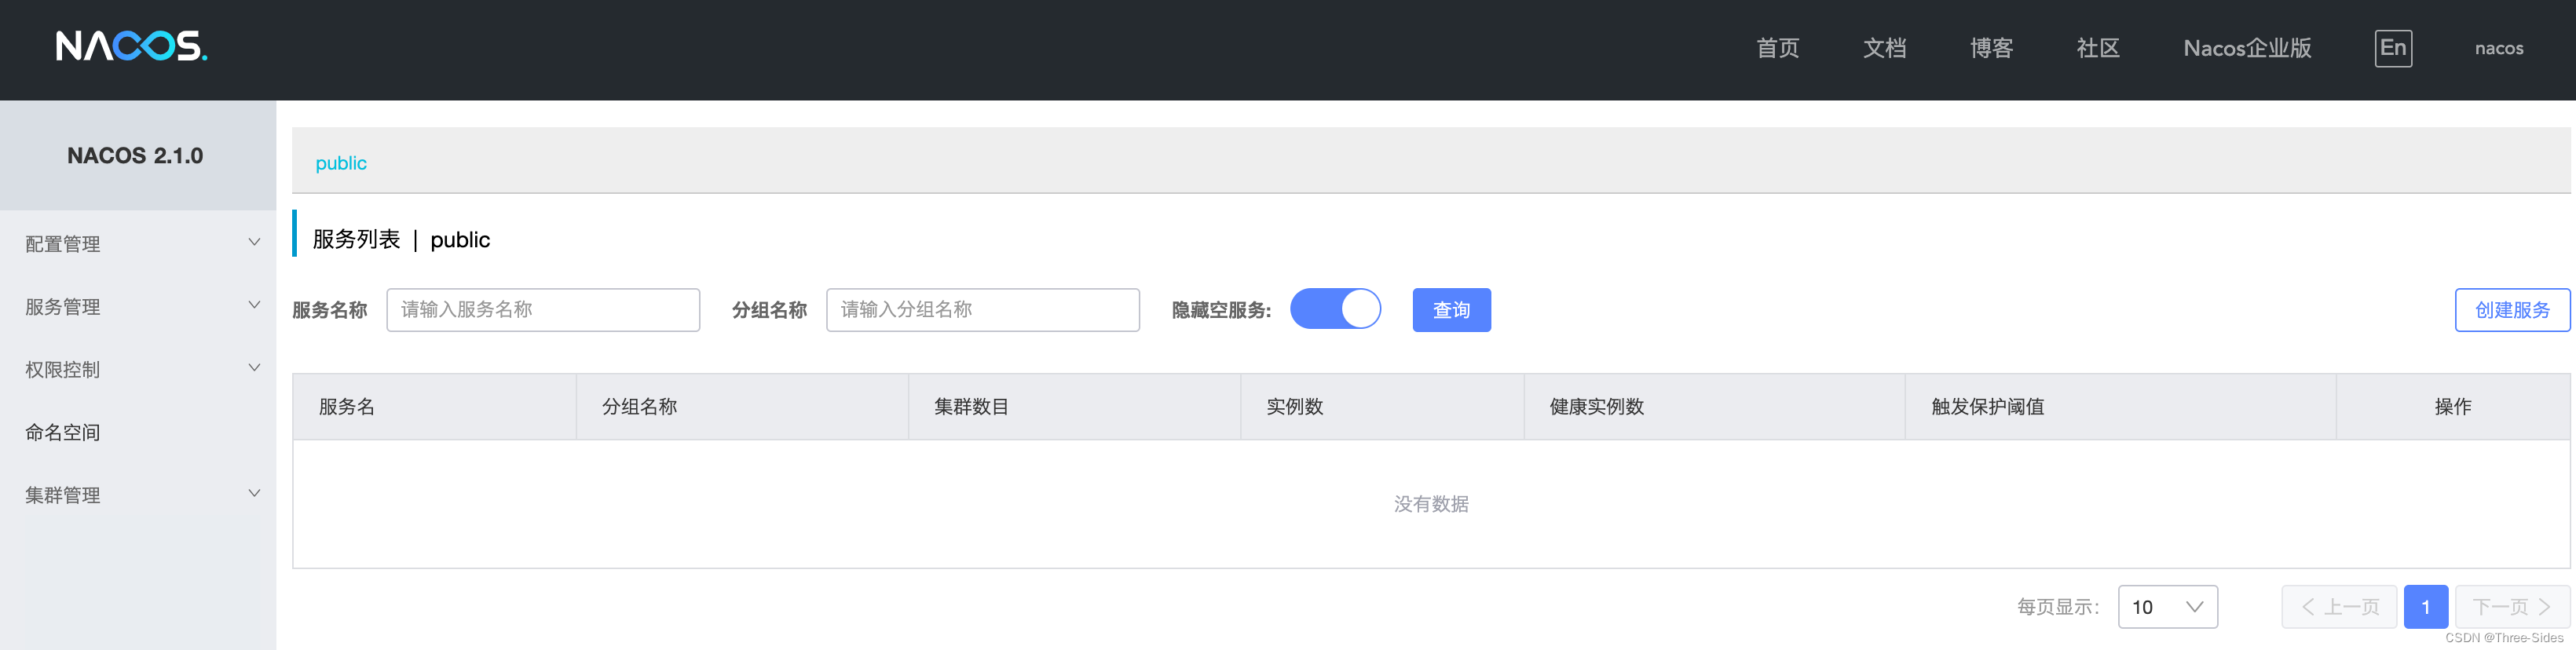The image size is (2576, 650).
Task: Open the 命名空间 sidebar item
Action: click(138, 432)
